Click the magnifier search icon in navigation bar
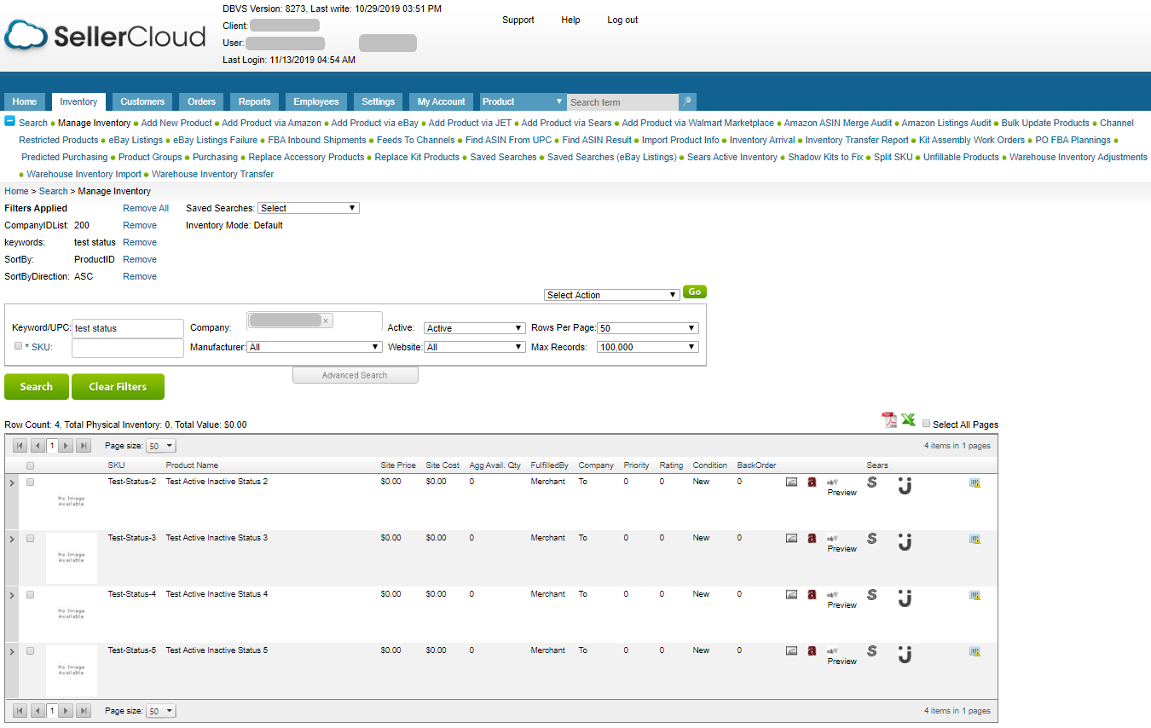The image size is (1151, 728). point(687,102)
